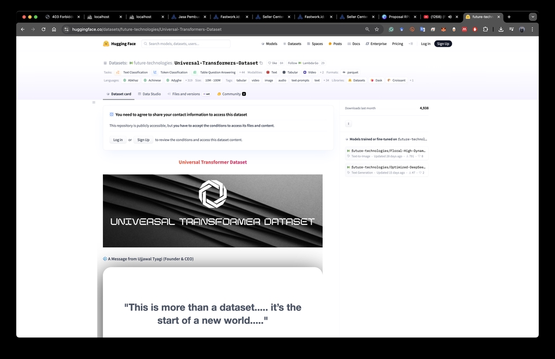555x359 pixels.
Task: Expand the tab search chevron in the tab strip
Action: point(532,17)
